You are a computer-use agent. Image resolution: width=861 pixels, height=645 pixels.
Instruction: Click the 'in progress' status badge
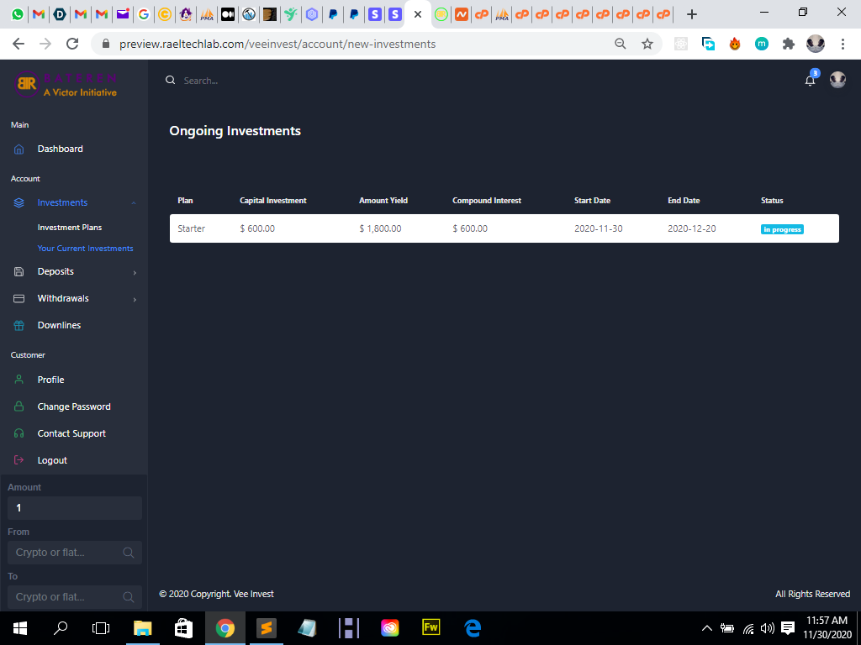(x=782, y=229)
